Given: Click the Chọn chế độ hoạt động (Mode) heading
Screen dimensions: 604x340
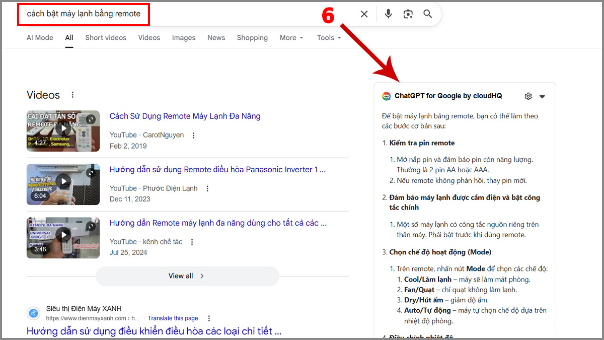Looking at the screenshot, I should (x=440, y=252).
